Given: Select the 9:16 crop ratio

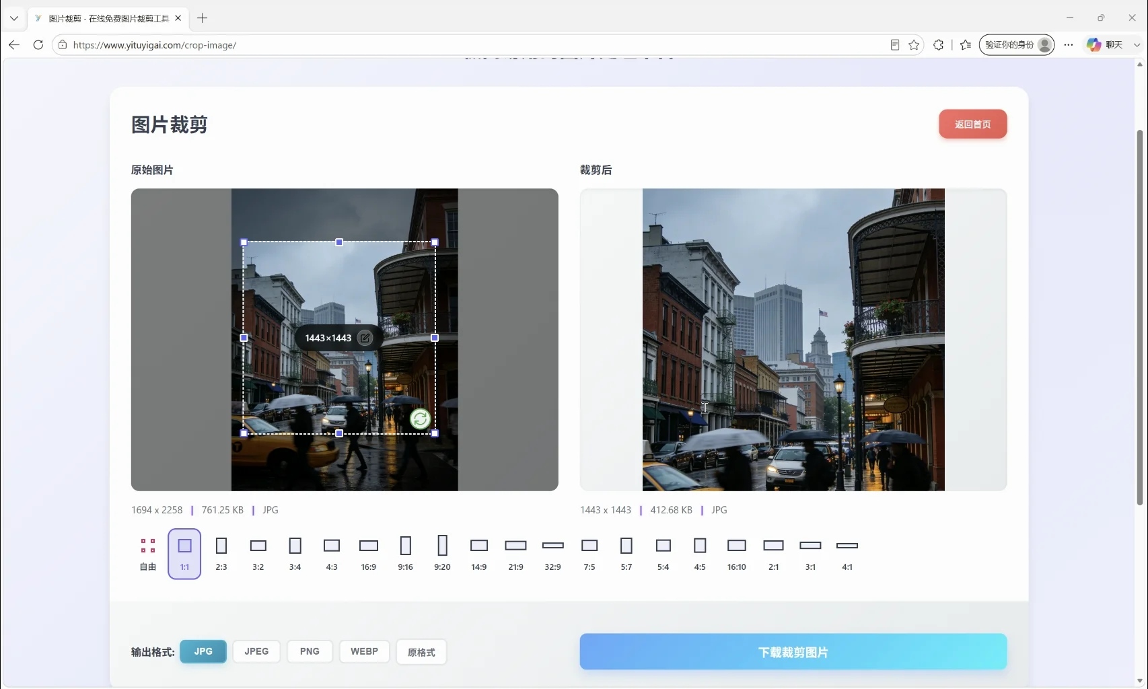Looking at the screenshot, I should 405,554.
